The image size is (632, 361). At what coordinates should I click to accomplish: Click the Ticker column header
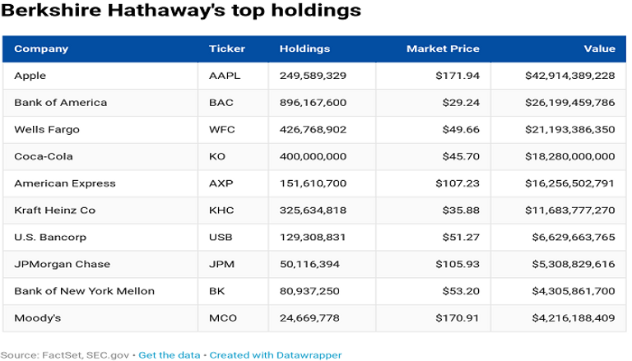pos(222,49)
